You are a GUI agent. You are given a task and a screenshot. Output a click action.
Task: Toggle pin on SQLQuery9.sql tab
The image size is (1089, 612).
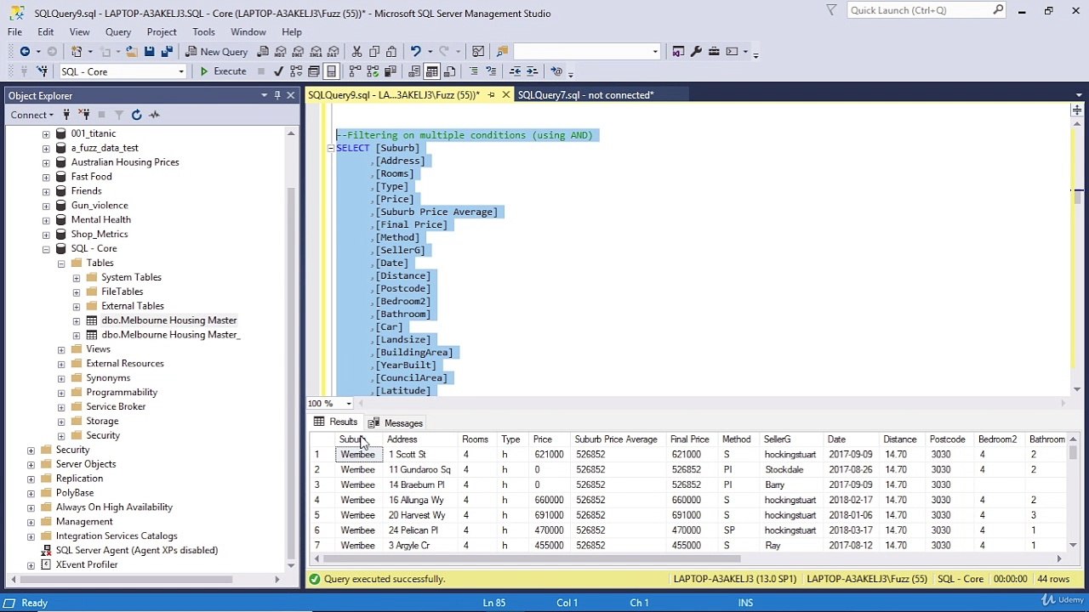pos(491,95)
